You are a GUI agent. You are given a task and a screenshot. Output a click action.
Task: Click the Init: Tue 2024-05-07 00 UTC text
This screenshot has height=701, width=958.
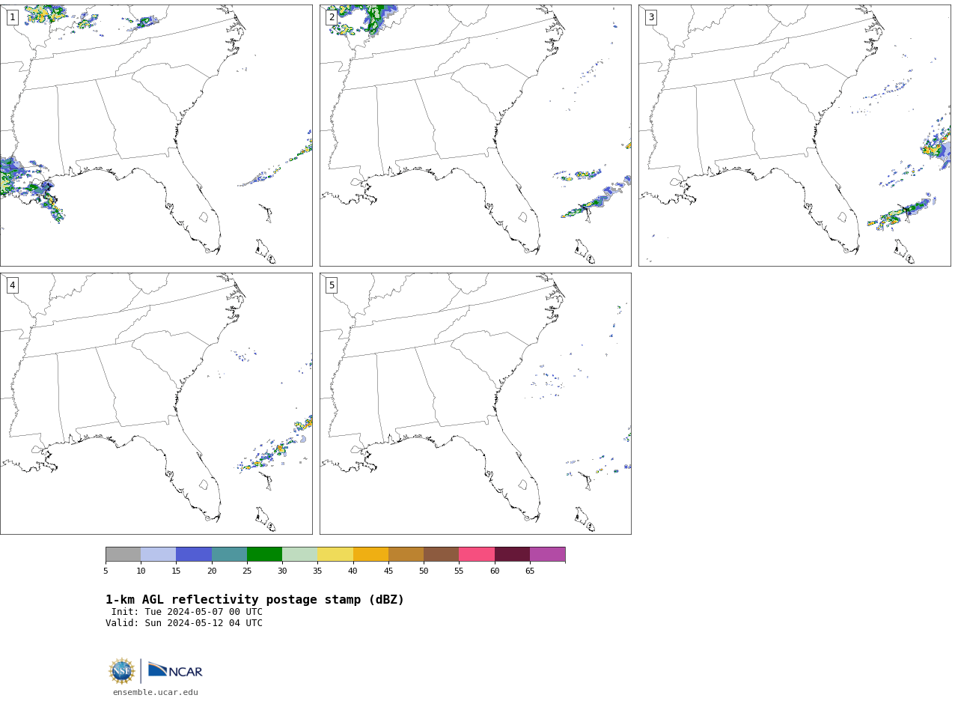187,612
